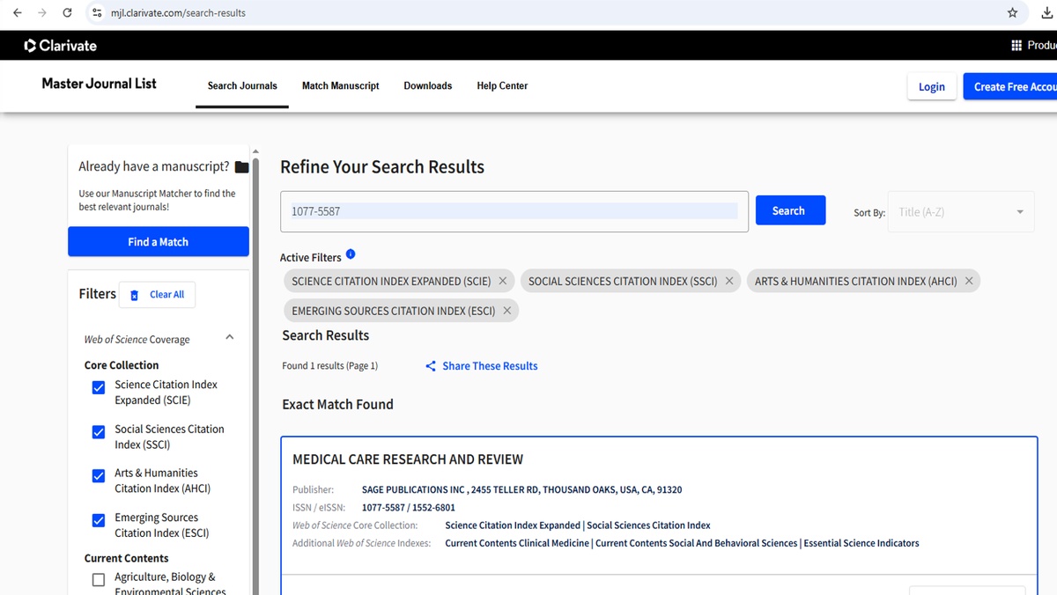The height and width of the screenshot is (595, 1057).
Task: Open site information icon in address bar
Action: 97,13
